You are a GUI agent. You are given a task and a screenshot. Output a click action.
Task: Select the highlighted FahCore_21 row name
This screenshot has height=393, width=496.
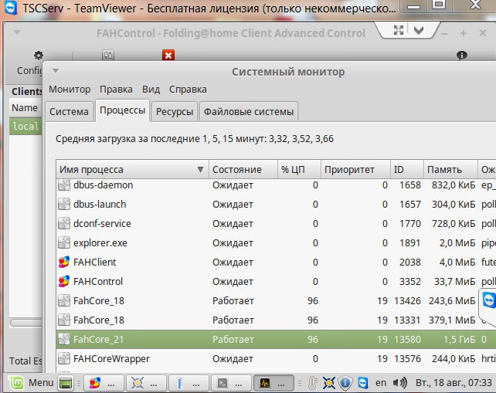pyautogui.click(x=98, y=339)
